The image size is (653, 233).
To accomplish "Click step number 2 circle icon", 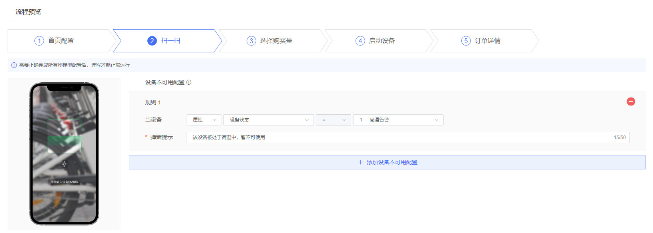I will point(152,41).
